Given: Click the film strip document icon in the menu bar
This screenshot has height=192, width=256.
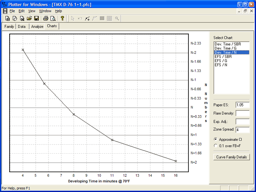Looking at the screenshot, I should 5,11.
